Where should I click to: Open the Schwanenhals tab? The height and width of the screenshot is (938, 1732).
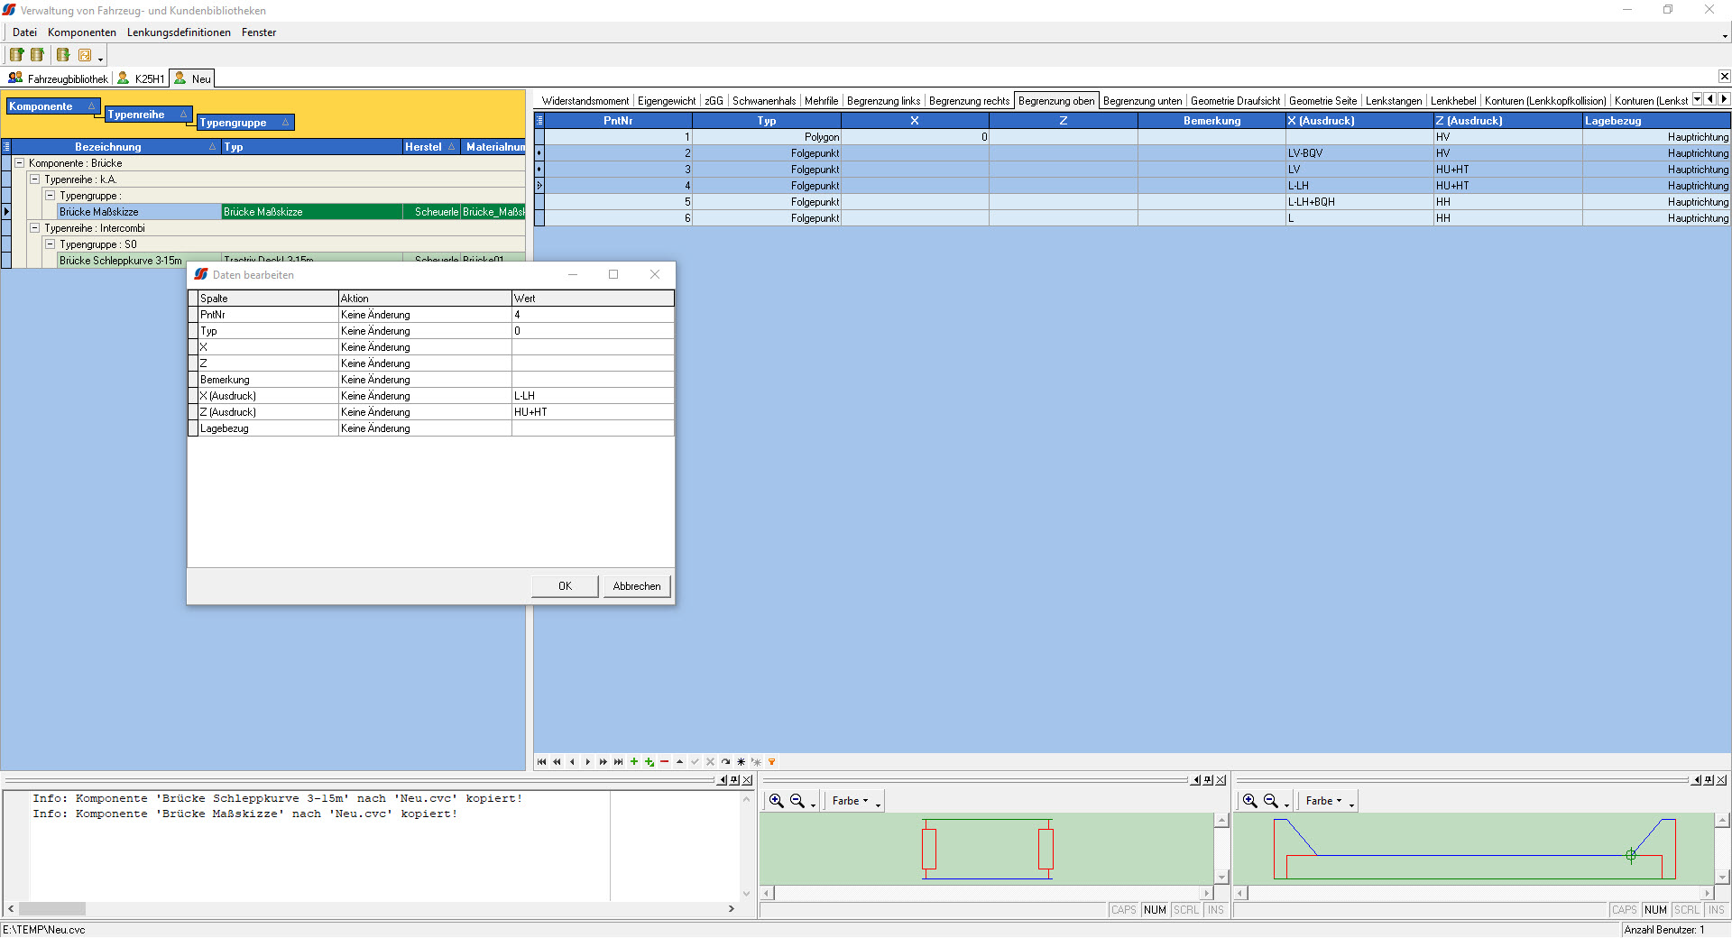[764, 101]
